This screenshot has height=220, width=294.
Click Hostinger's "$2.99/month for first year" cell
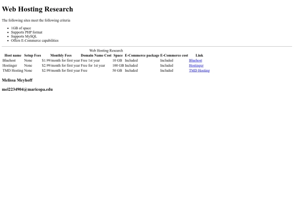(61, 66)
